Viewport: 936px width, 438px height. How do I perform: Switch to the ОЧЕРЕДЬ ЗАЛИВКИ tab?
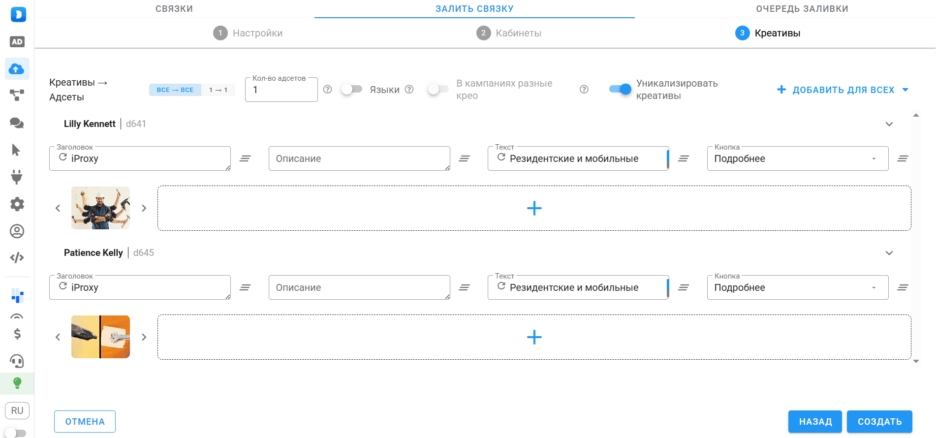pyautogui.click(x=802, y=9)
